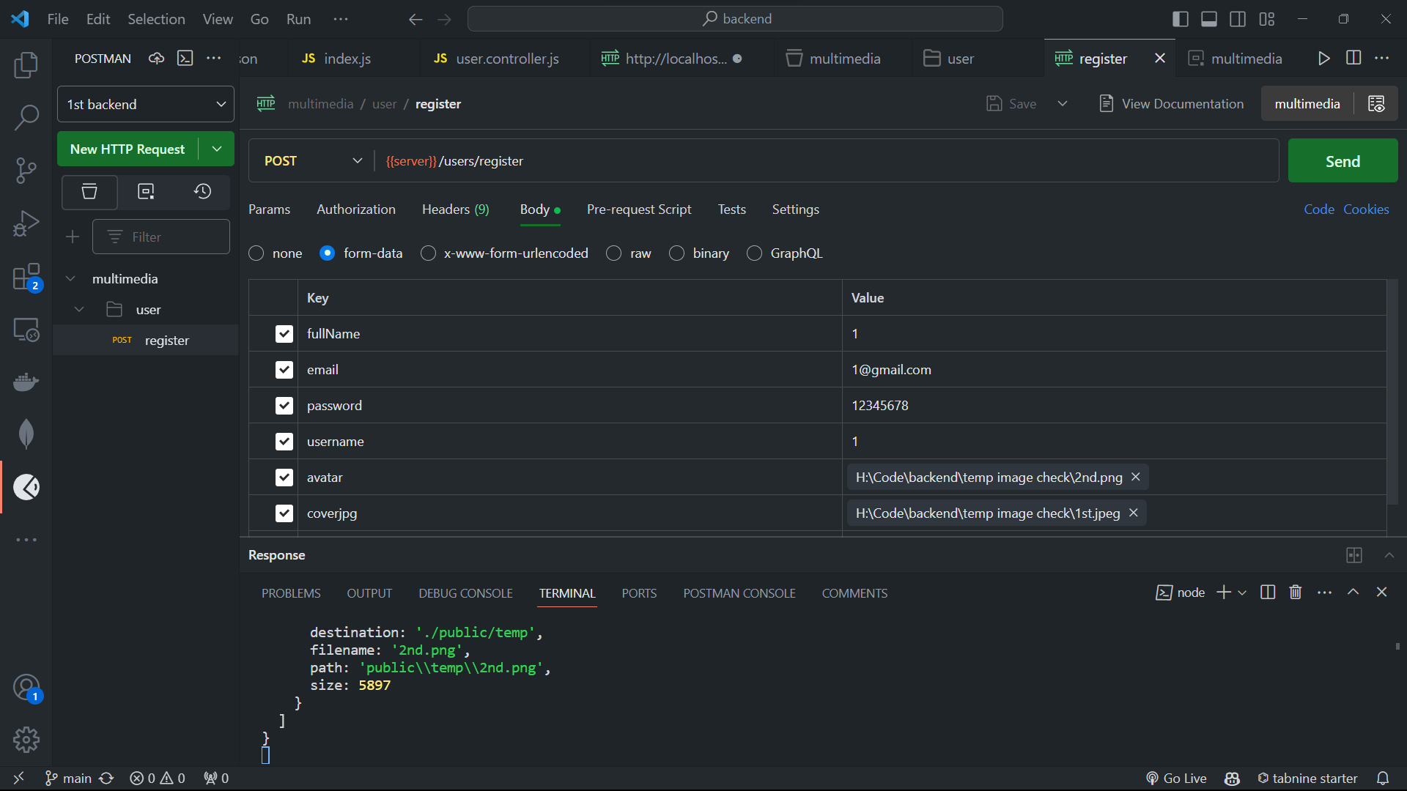1407x791 pixels.
Task: Open the environment quick look icon
Action: point(1376,104)
